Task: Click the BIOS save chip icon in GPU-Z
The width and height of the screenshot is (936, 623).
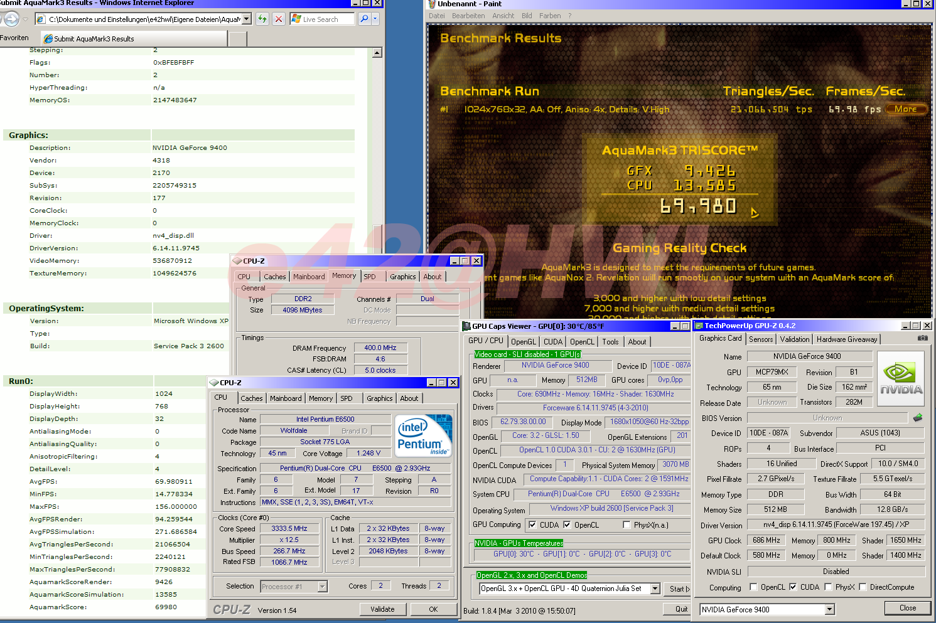Action: (918, 417)
